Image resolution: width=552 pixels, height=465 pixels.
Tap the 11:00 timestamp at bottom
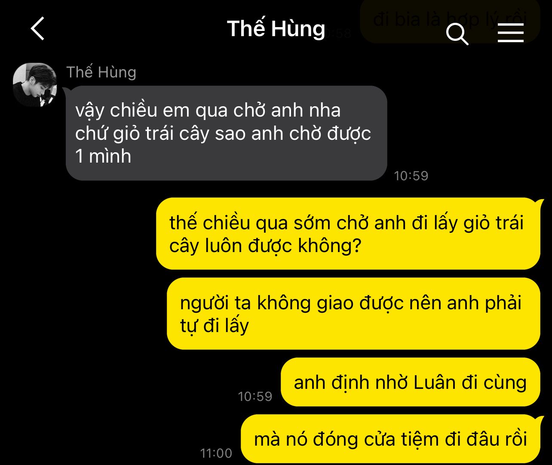pyautogui.click(x=216, y=453)
